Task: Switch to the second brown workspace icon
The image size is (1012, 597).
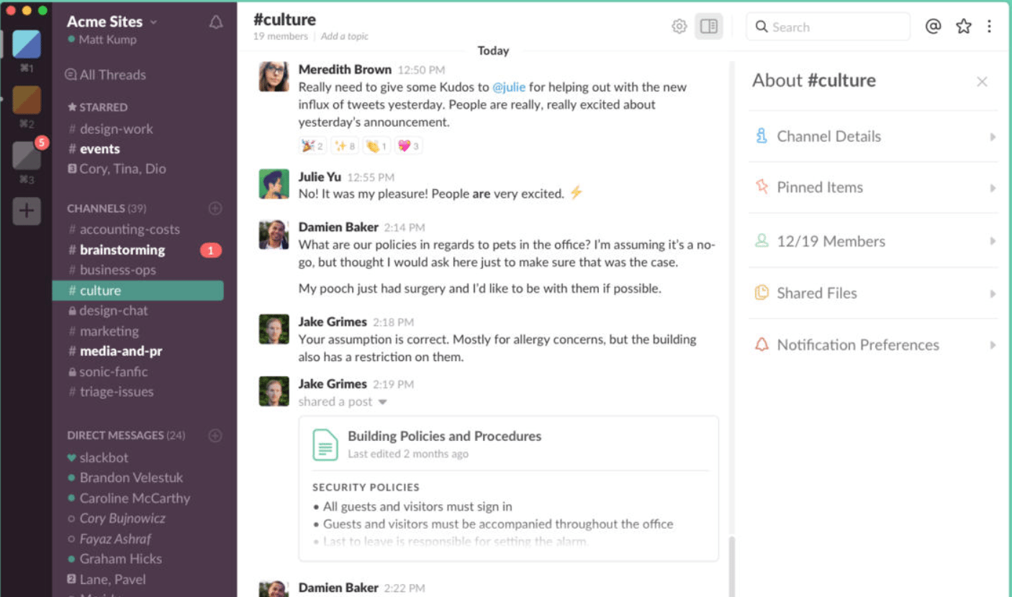Action: [x=26, y=100]
